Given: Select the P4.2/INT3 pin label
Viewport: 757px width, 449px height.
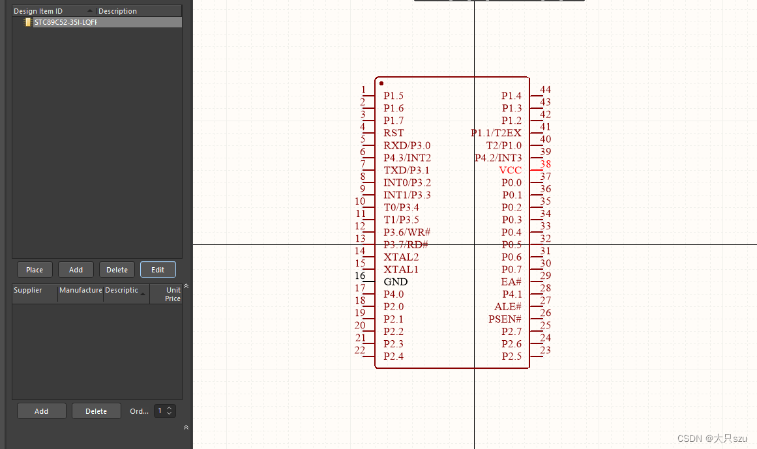Looking at the screenshot, I should pyautogui.click(x=498, y=158).
